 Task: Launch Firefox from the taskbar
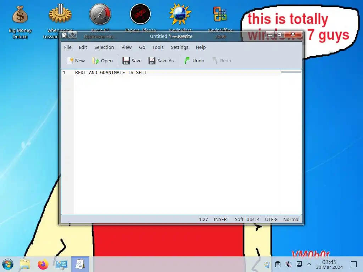pos(43,264)
